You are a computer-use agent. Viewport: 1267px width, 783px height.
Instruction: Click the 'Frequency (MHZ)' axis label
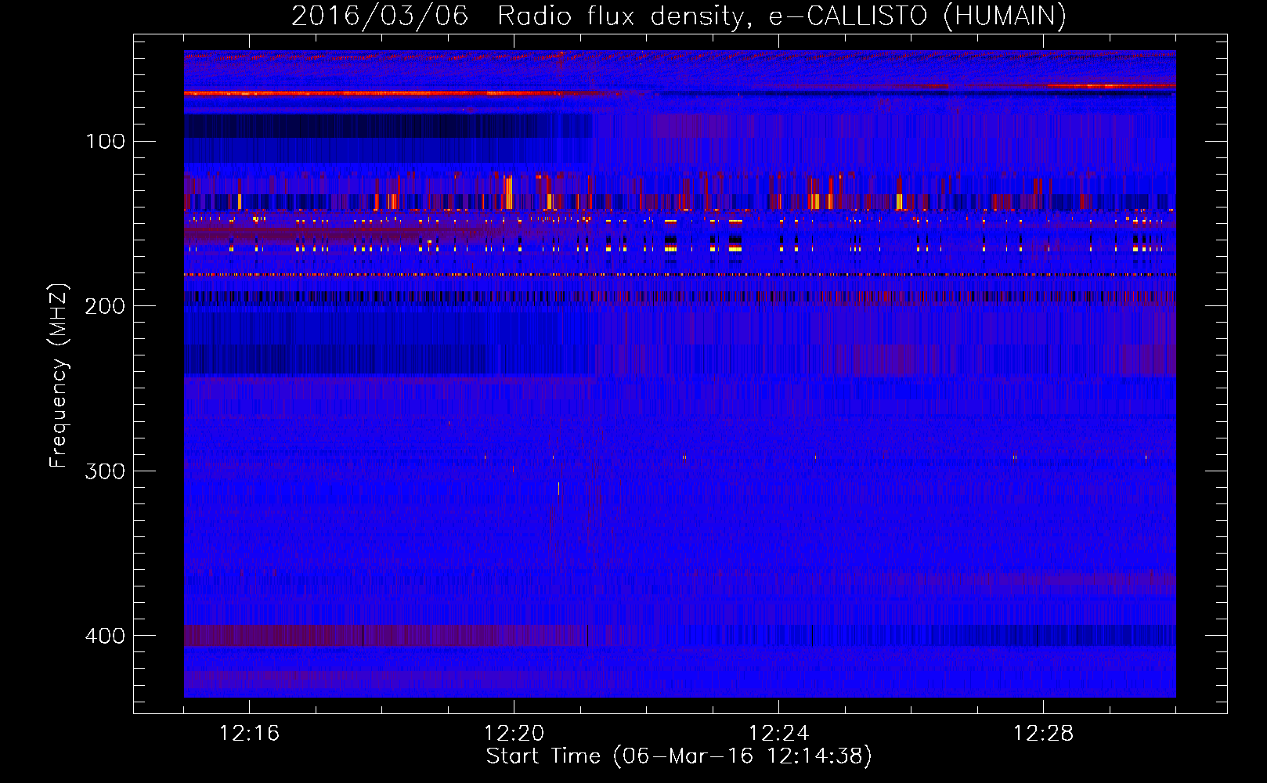(59, 376)
